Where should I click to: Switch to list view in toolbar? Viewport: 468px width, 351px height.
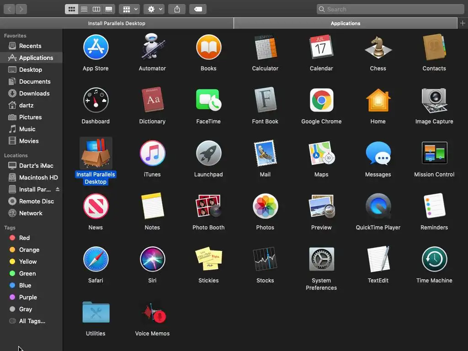[x=84, y=9]
